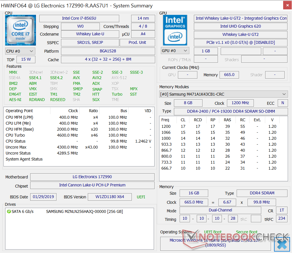Click the CR 1T value
Image resolution: width=292 pixels, height=253 pixels.
point(282,210)
